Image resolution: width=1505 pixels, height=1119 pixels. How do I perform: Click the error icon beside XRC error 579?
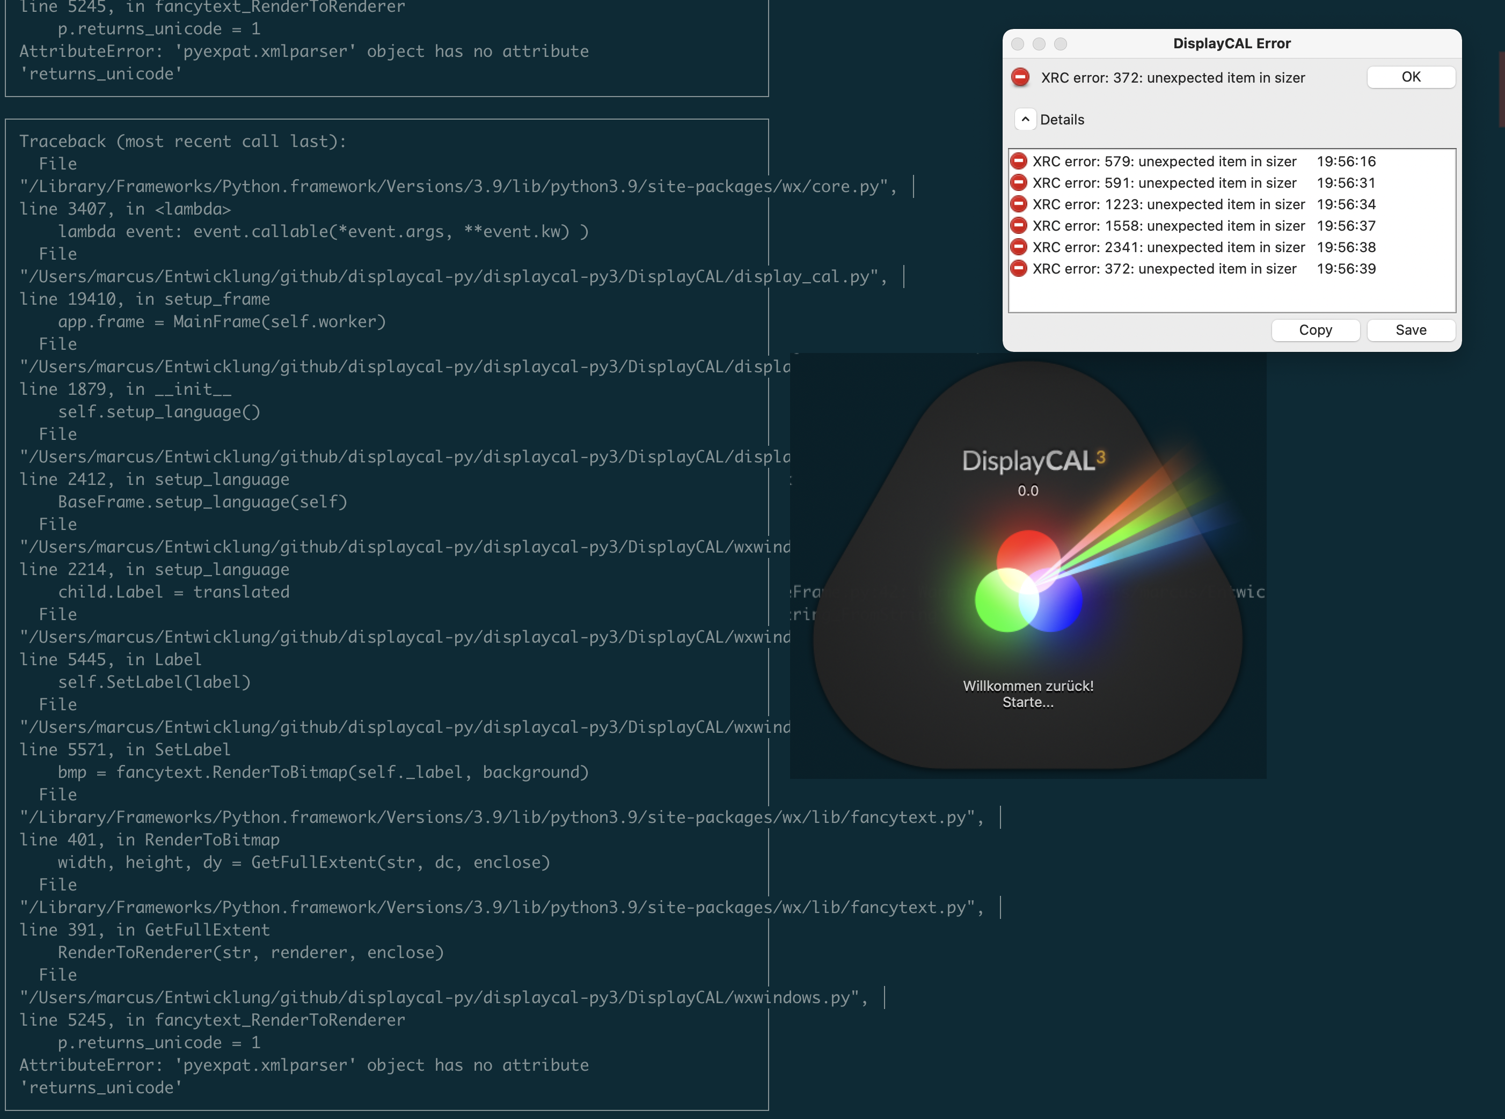1020,161
